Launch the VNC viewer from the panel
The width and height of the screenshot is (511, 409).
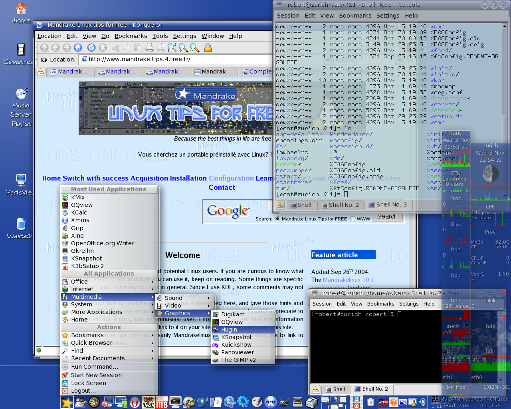coord(149,402)
